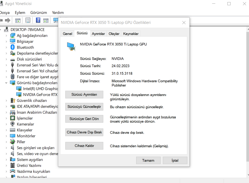Click the İnsan Arabirim Cihazları icon
Screen dimensions: 249x183
tap(13, 112)
